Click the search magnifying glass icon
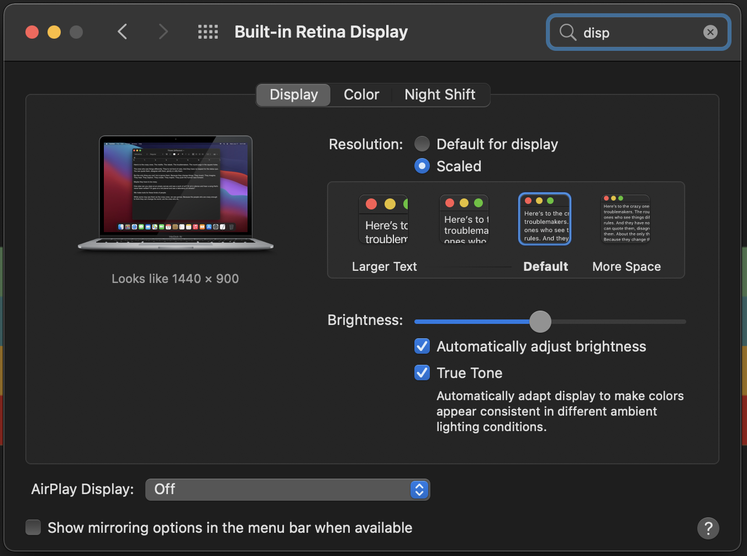747x556 pixels. point(567,32)
